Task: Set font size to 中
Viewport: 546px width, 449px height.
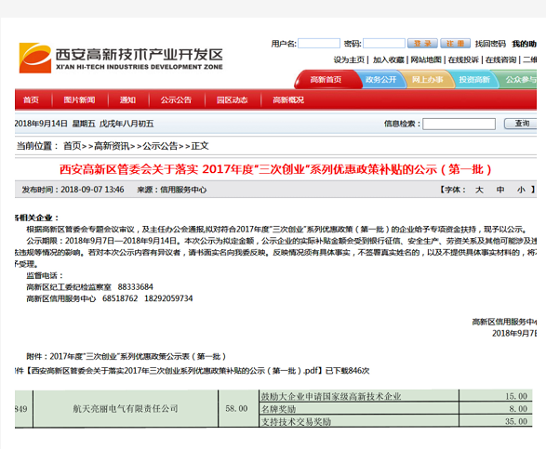Action: pyautogui.click(x=500, y=190)
